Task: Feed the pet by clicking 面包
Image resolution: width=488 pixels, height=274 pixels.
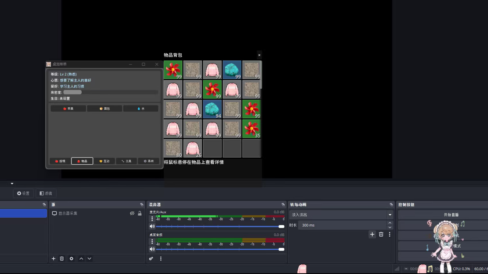Action: 104,108
